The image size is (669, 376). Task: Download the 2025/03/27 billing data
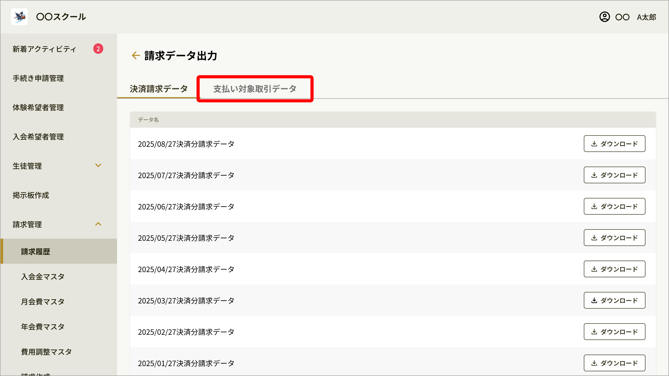click(614, 300)
